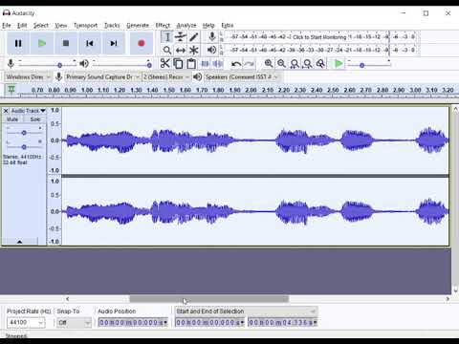Zoom out on the waveform

click(281, 64)
